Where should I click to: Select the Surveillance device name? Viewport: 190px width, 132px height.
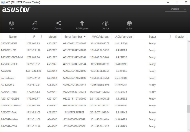tap(8, 78)
